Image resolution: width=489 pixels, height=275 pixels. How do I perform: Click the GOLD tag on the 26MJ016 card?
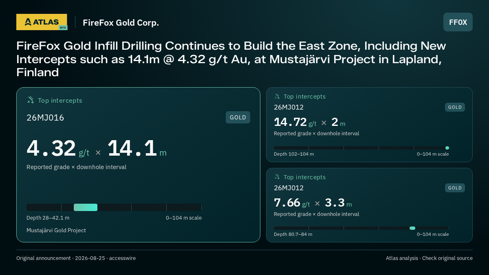(x=238, y=117)
